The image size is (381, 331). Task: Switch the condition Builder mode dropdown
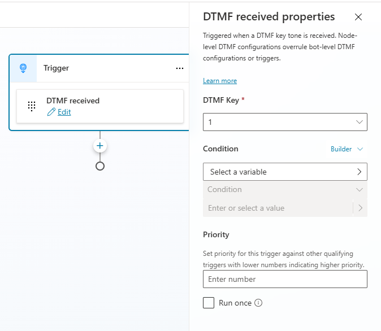pyautogui.click(x=347, y=149)
